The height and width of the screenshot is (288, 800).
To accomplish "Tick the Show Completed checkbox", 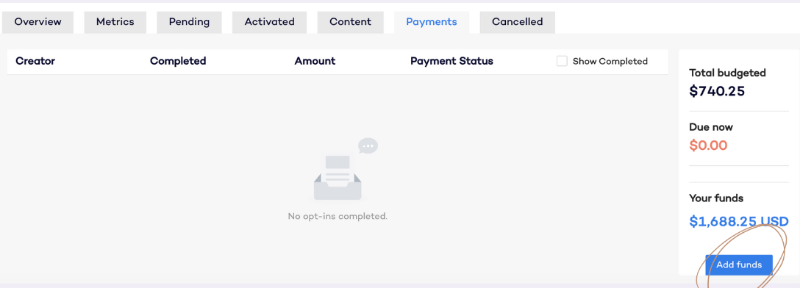I will pyautogui.click(x=562, y=61).
